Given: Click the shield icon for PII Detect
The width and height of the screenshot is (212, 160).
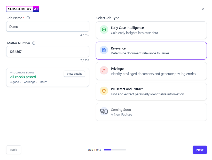Looking at the screenshot, I should point(104,91).
